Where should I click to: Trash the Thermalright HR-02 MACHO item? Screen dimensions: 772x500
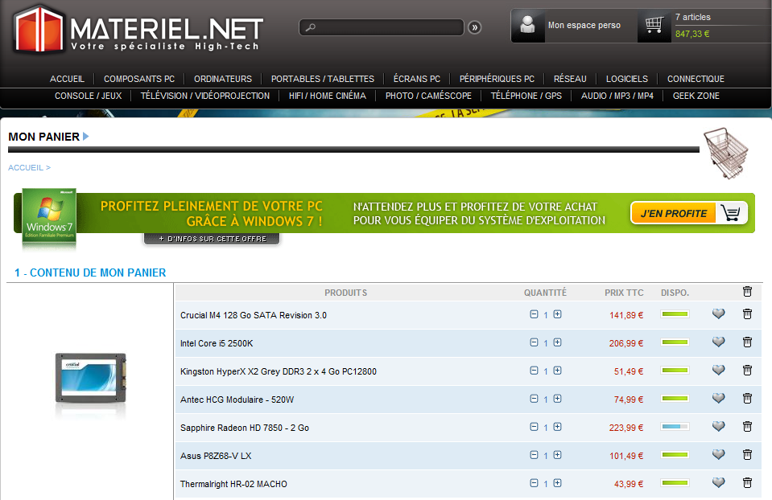747,483
